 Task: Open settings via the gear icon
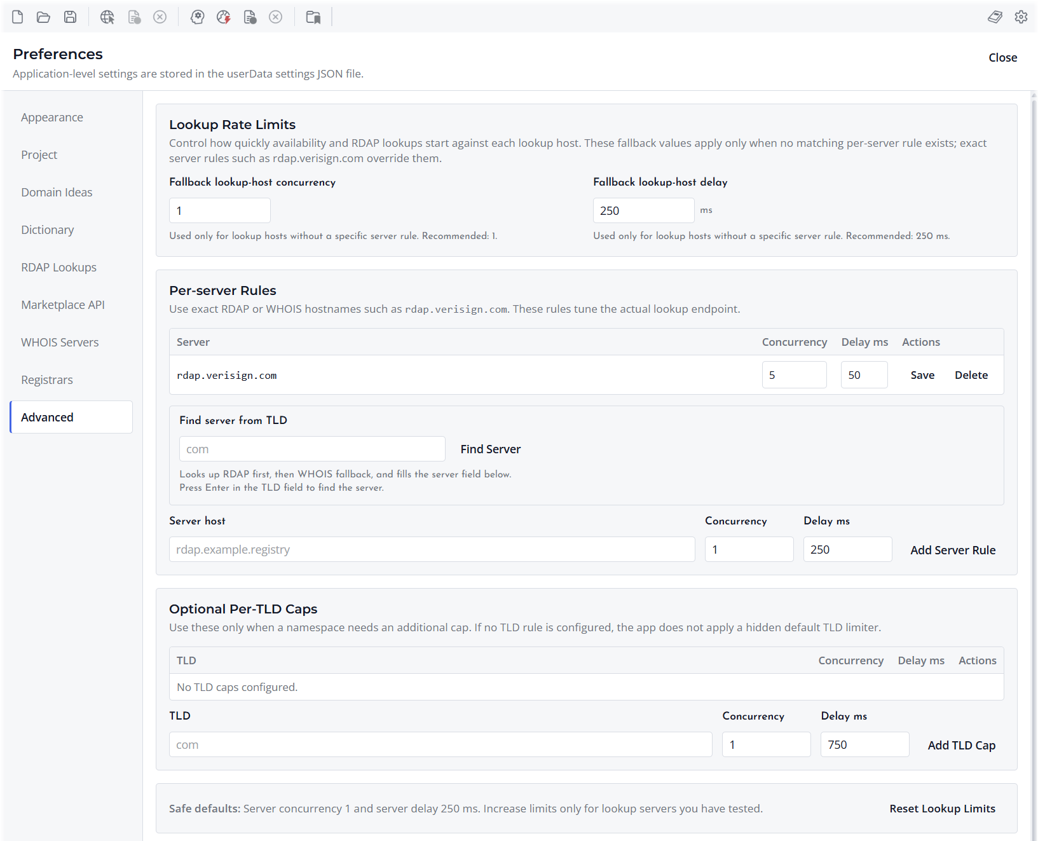coord(1021,17)
